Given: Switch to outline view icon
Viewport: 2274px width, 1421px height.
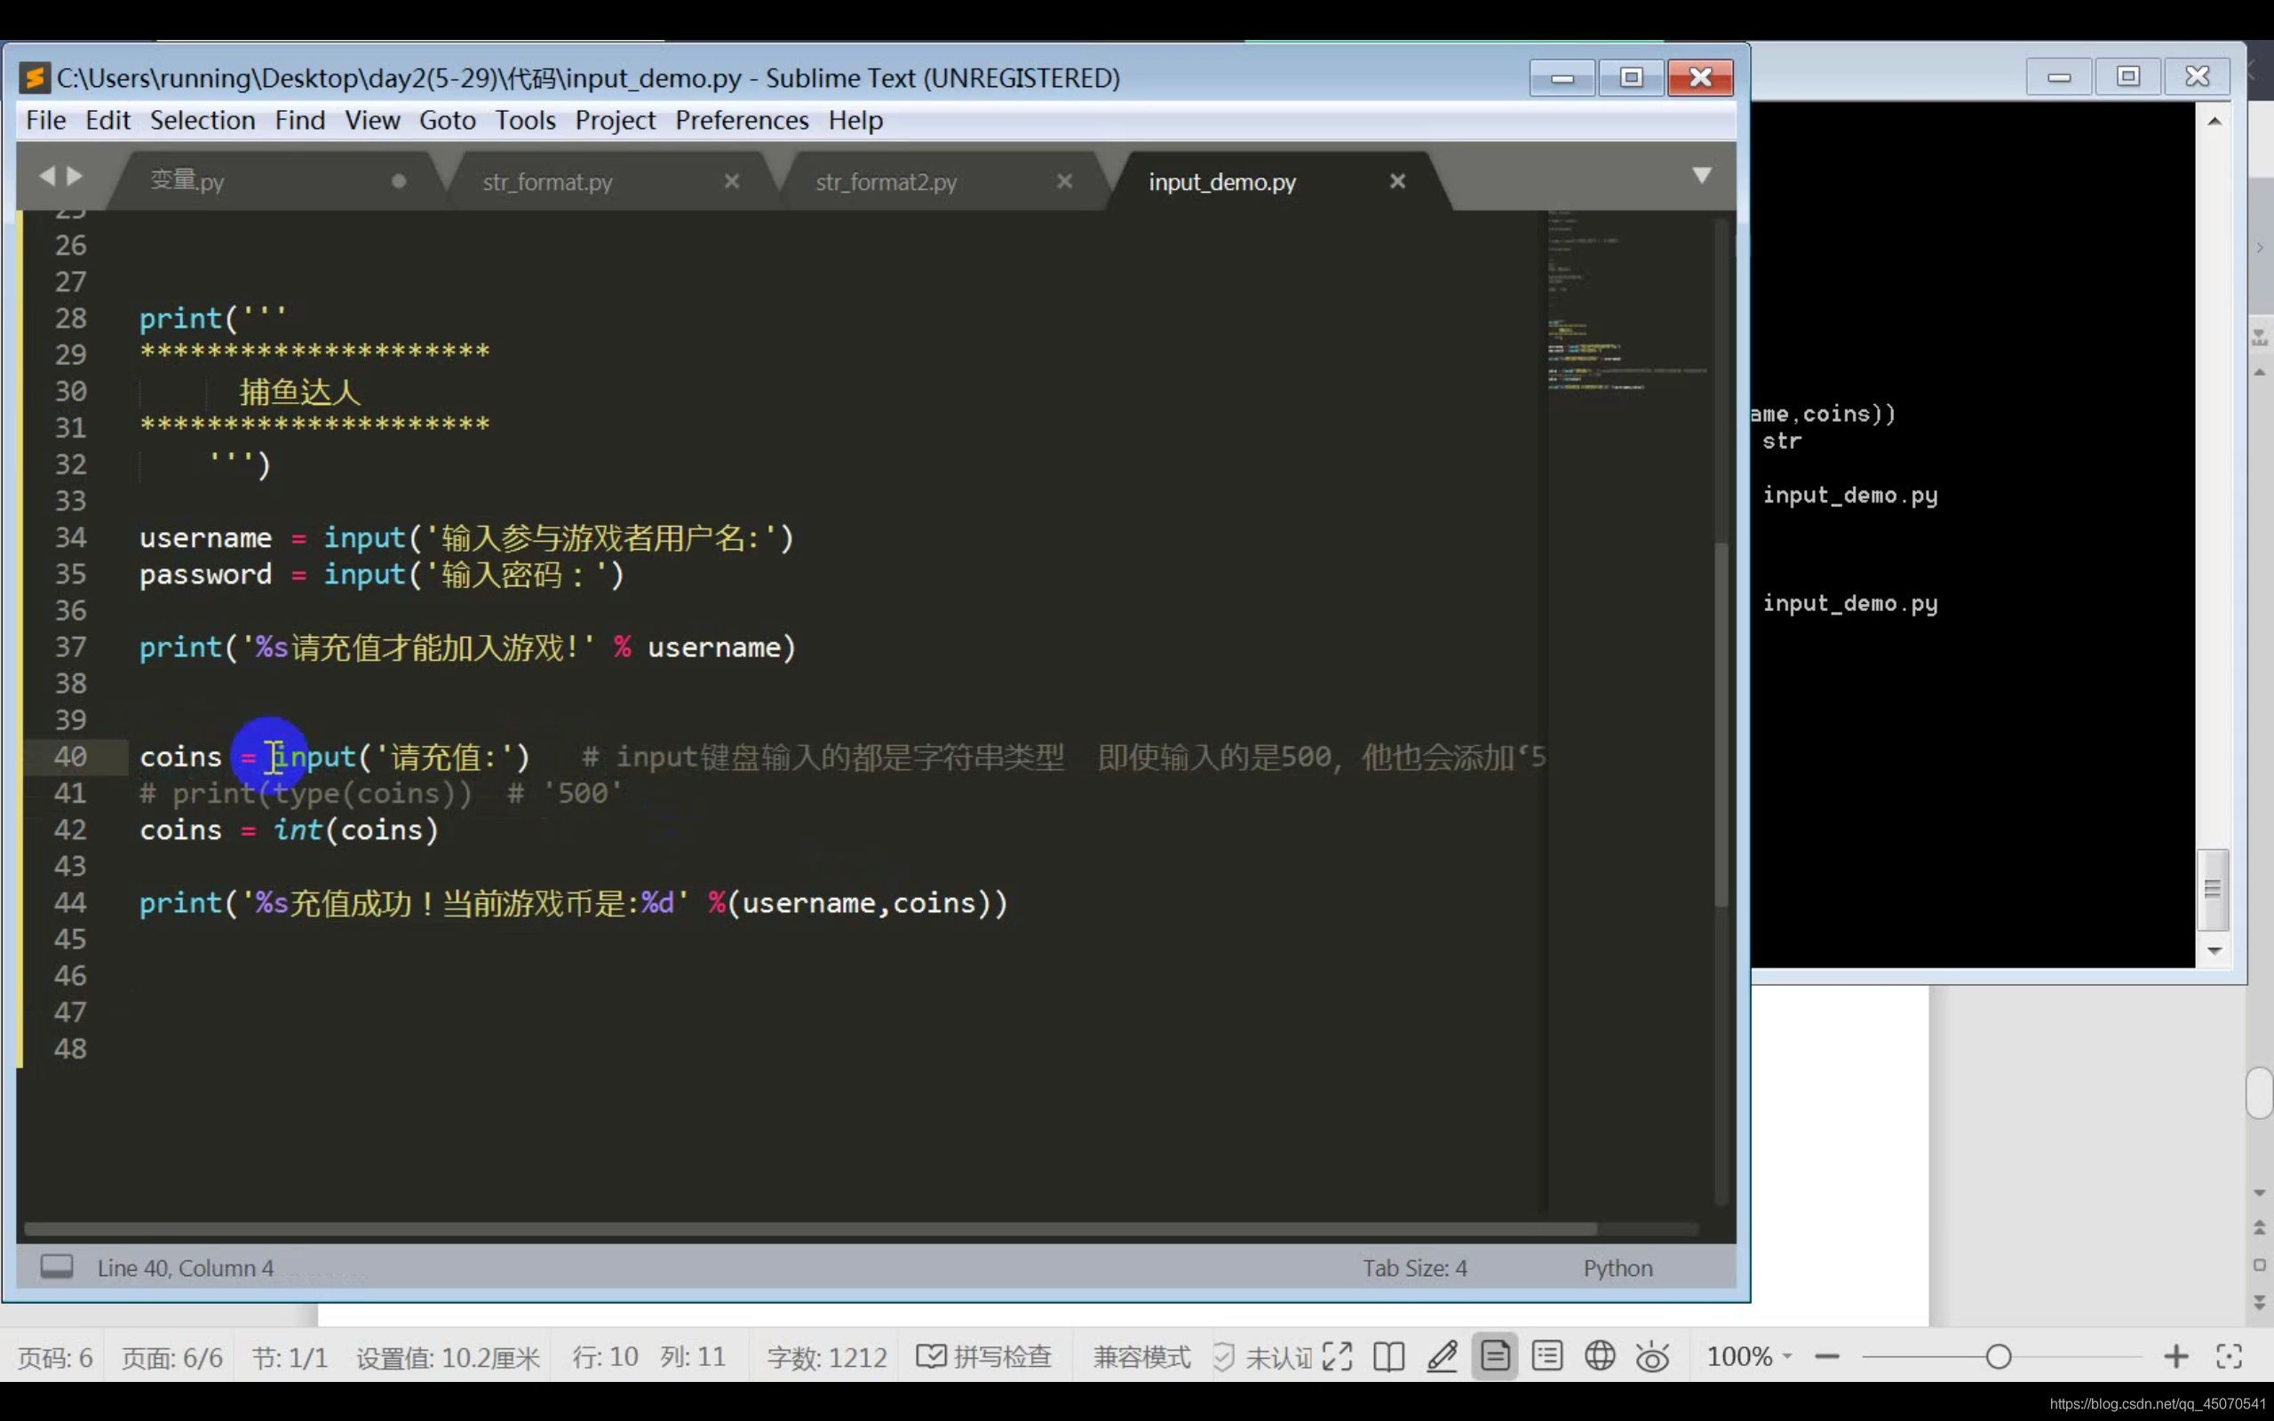Looking at the screenshot, I should point(1546,1356).
